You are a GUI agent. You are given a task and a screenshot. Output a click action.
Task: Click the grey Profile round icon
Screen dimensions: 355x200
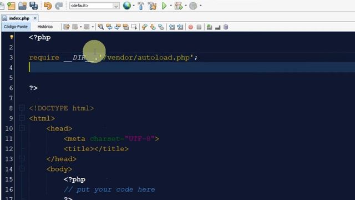coord(193,6)
